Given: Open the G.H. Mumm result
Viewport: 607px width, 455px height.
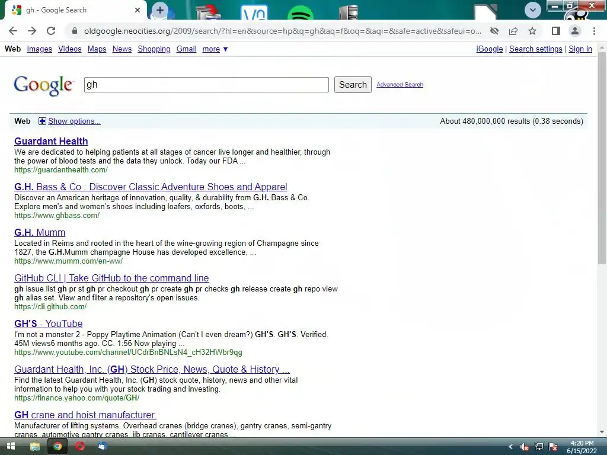Looking at the screenshot, I should point(40,232).
